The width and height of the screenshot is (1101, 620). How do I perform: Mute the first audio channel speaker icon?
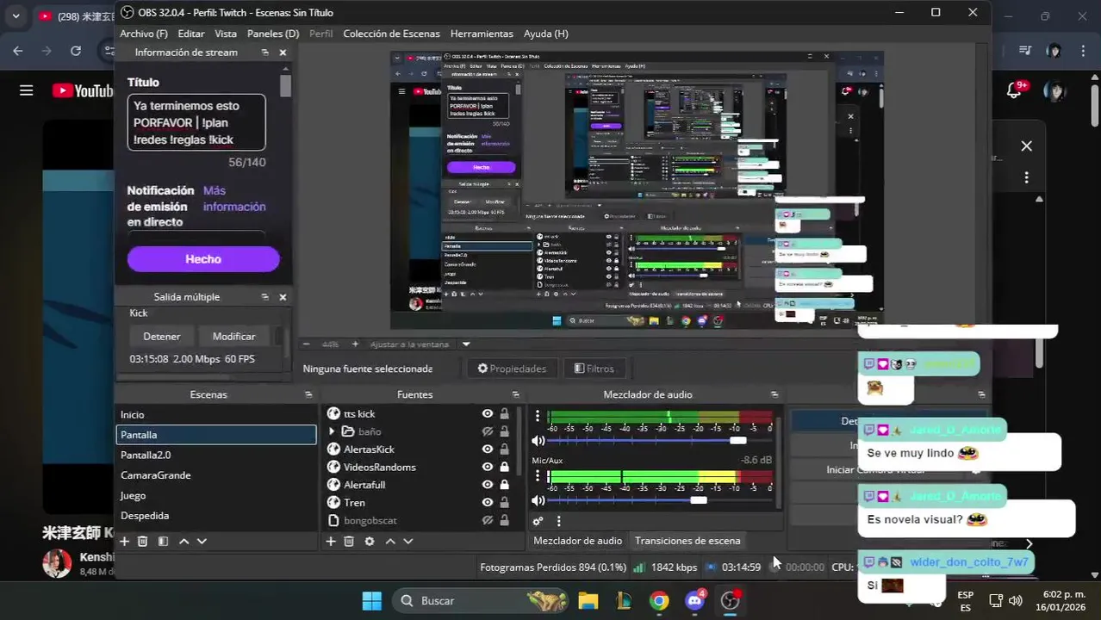pos(538,440)
